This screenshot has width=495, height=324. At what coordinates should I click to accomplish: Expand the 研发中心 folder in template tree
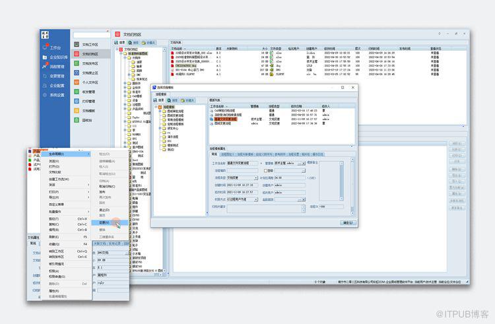[x=160, y=129]
